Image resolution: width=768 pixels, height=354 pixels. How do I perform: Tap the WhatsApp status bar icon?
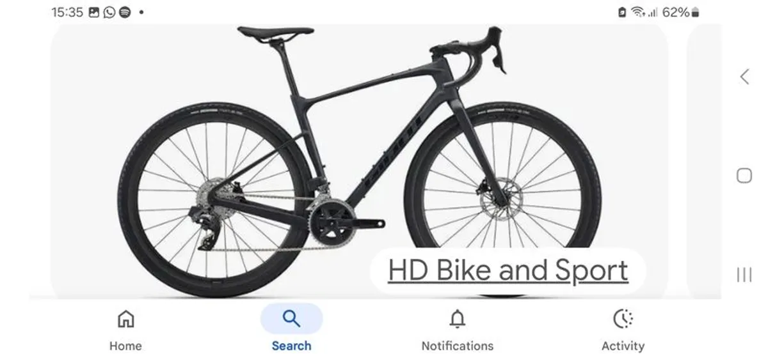pyautogui.click(x=109, y=12)
